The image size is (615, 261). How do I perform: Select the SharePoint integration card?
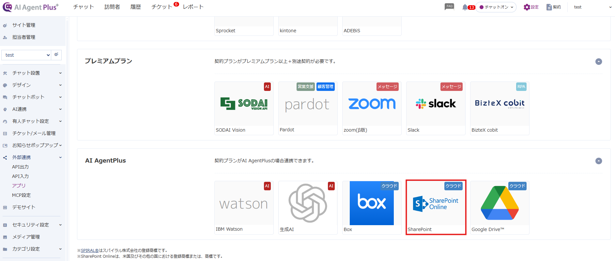point(436,208)
